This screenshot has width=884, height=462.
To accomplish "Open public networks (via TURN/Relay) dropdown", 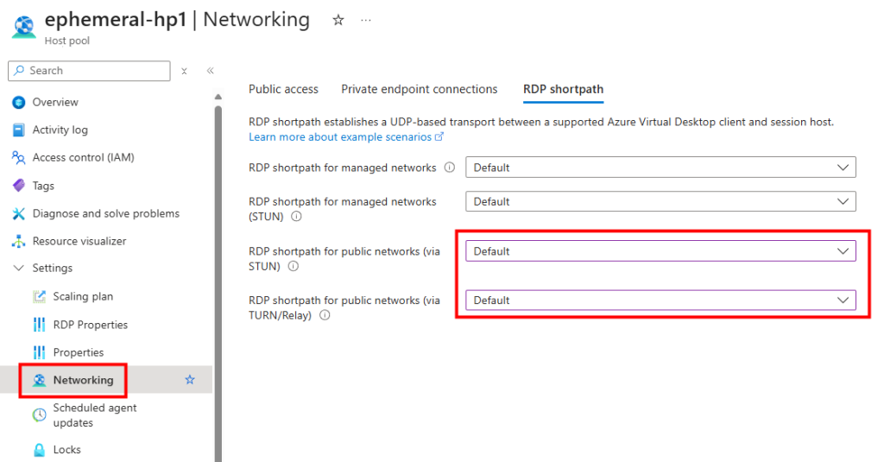I will pyautogui.click(x=660, y=301).
